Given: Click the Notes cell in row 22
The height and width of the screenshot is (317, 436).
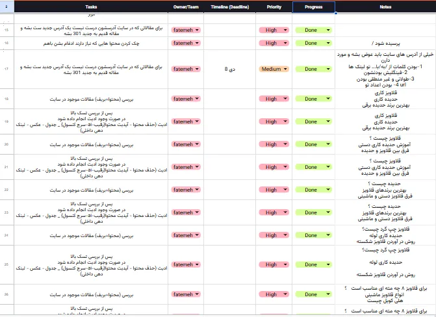Looking at the screenshot, I should (385, 190).
